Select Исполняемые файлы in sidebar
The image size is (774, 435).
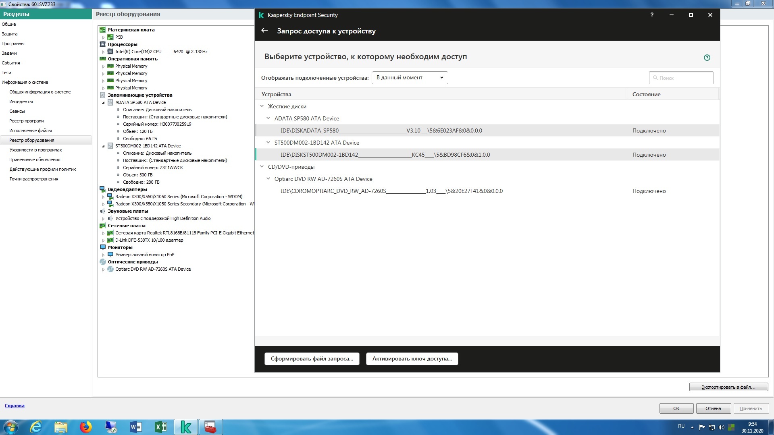point(31,130)
